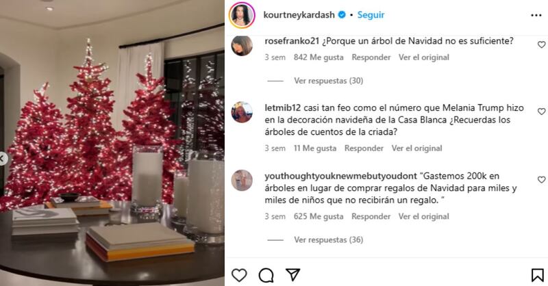Open kourtneykardash profile picture story
Image resolution: width=548 pixels, height=286 pixels.
(242, 15)
